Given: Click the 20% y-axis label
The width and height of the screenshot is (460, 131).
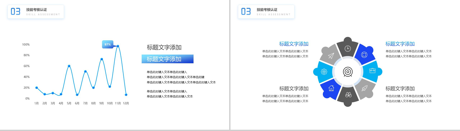Looking at the screenshot, I should pyautogui.click(x=26, y=88).
